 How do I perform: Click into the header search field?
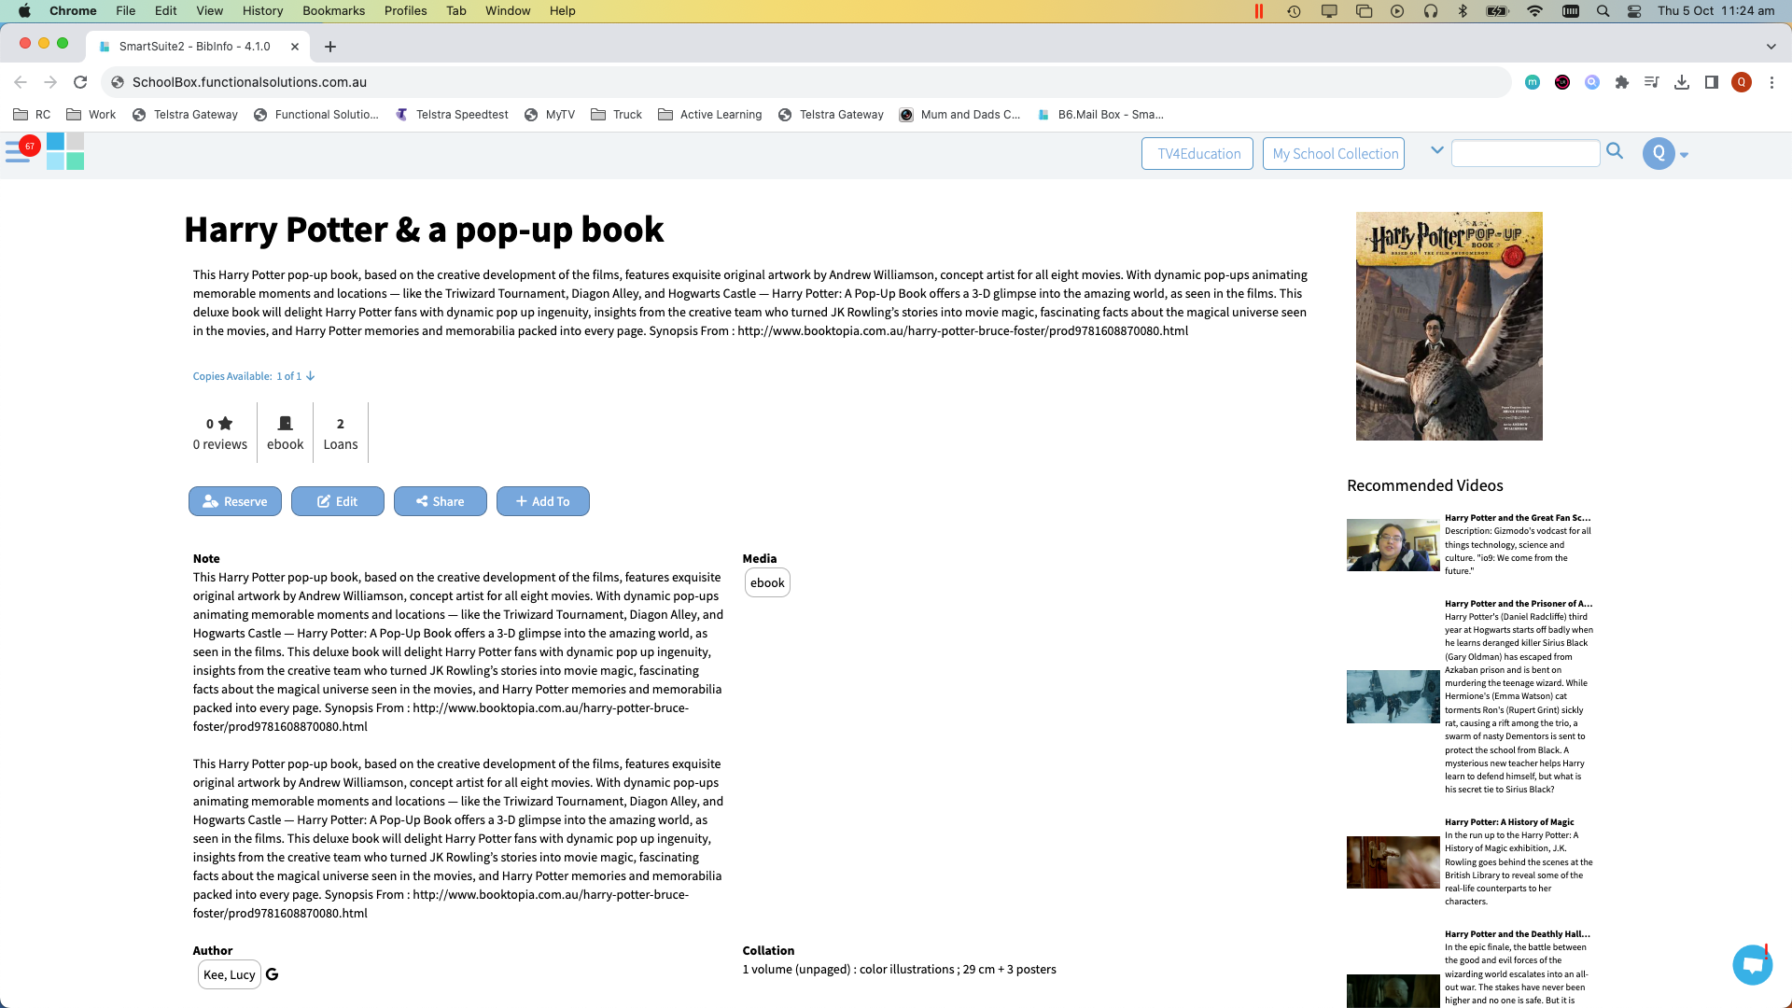pyautogui.click(x=1526, y=153)
